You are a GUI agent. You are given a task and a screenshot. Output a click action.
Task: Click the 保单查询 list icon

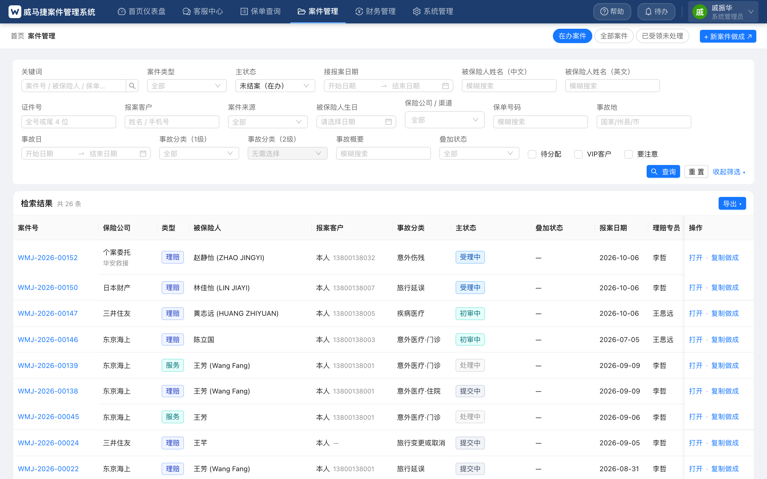tap(244, 12)
